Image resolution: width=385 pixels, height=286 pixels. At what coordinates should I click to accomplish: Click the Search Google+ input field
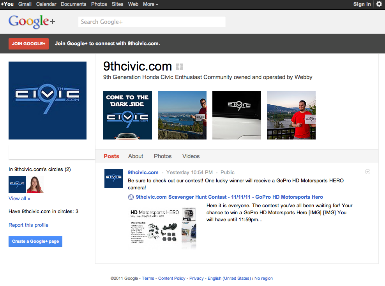tap(152, 21)
